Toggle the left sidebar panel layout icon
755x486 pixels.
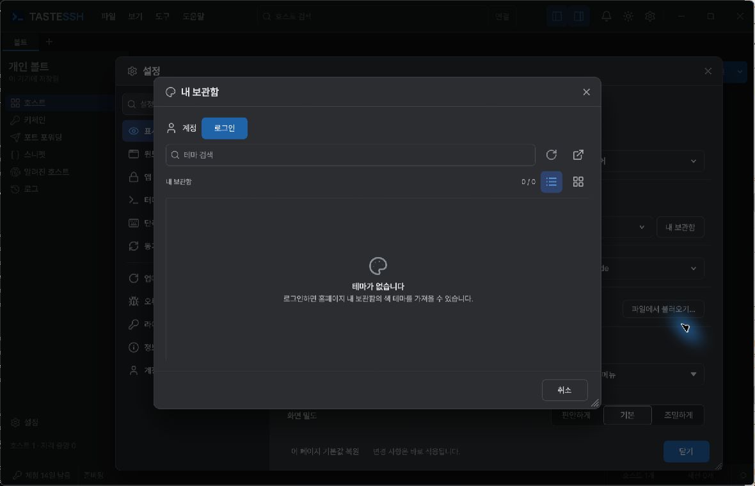click(557, 17)
